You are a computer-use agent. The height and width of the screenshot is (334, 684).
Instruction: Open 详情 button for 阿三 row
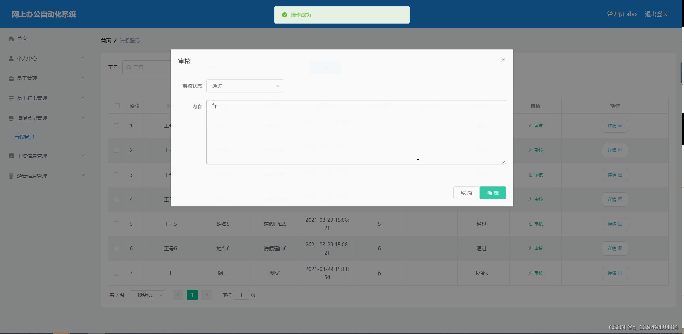click(615, 273)
